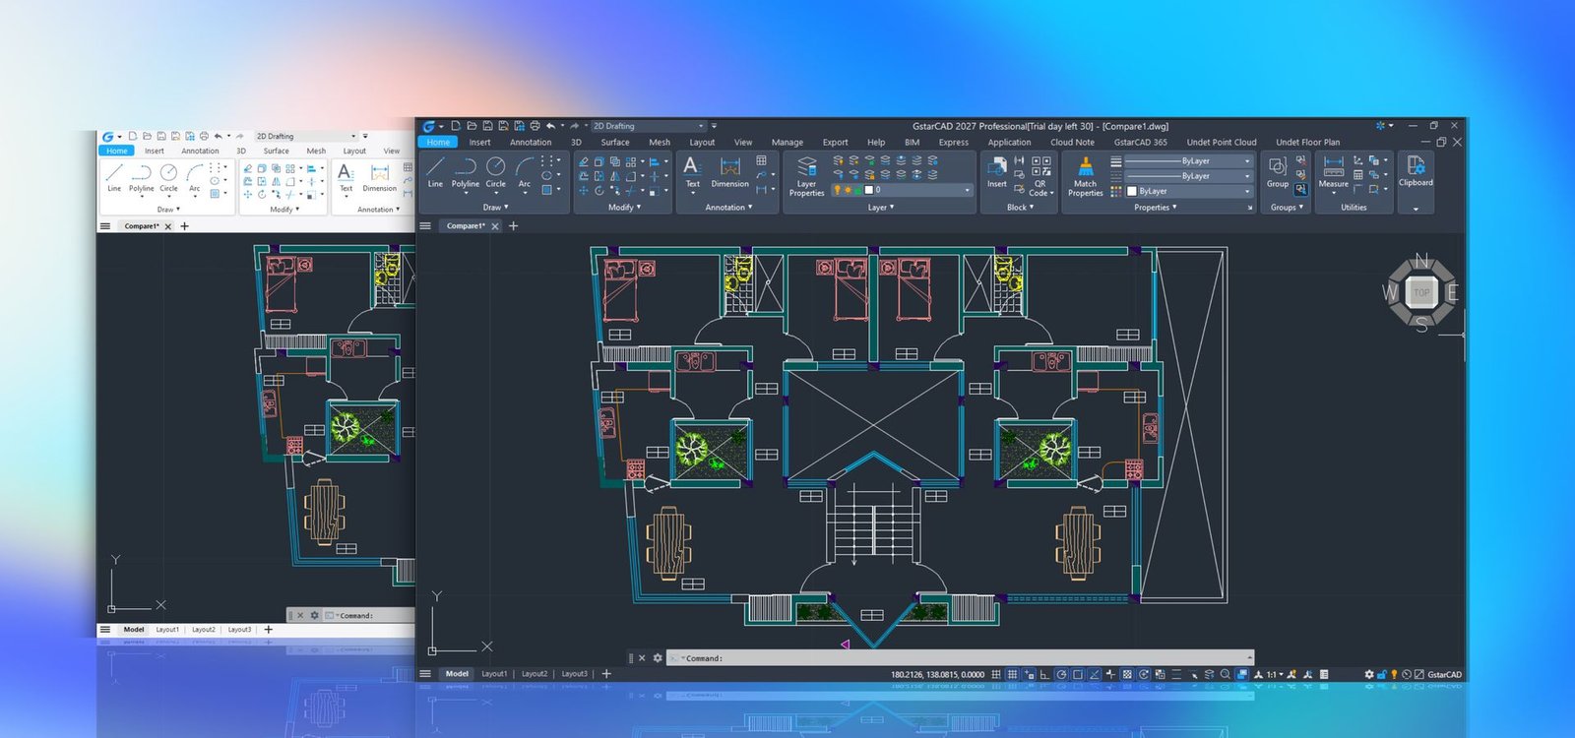The height and width of the screenshot is (738, 1575).
Task: Open the Clipboard panel icon
Action: tap(1416, 164)
